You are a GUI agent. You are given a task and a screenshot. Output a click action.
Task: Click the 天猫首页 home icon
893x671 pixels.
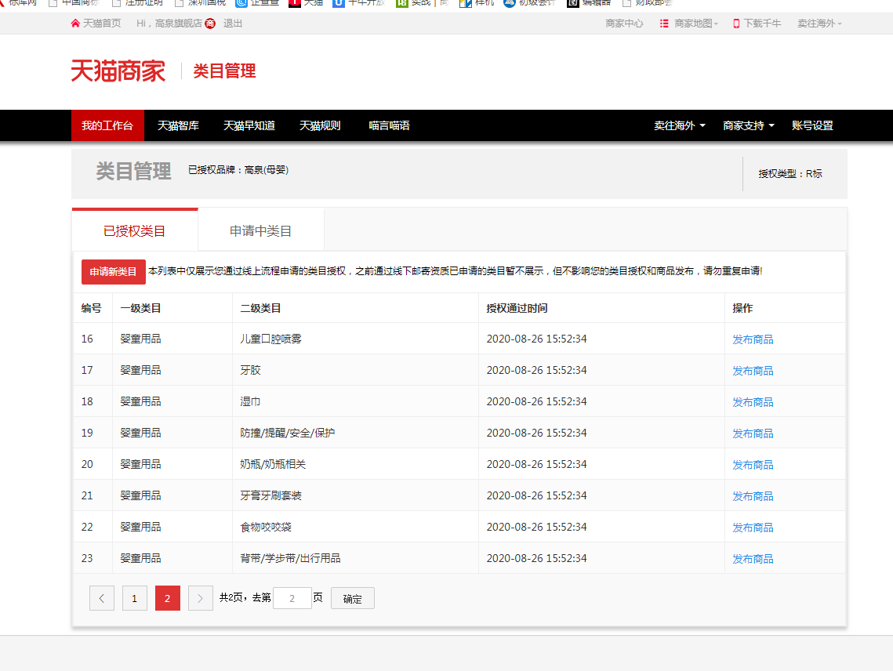coord(75,24)
